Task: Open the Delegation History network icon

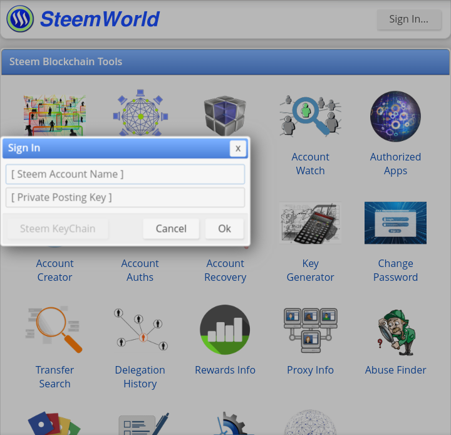Action: pos(140,329)
